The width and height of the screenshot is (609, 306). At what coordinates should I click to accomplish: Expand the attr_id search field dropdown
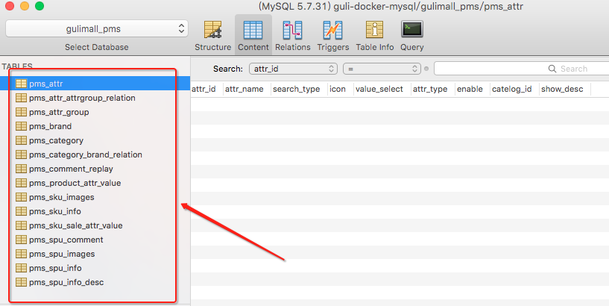point(292,69)
